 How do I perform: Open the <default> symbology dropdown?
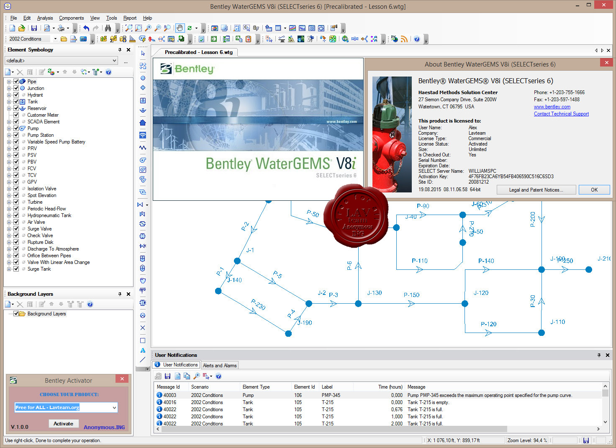pos(114,61)
